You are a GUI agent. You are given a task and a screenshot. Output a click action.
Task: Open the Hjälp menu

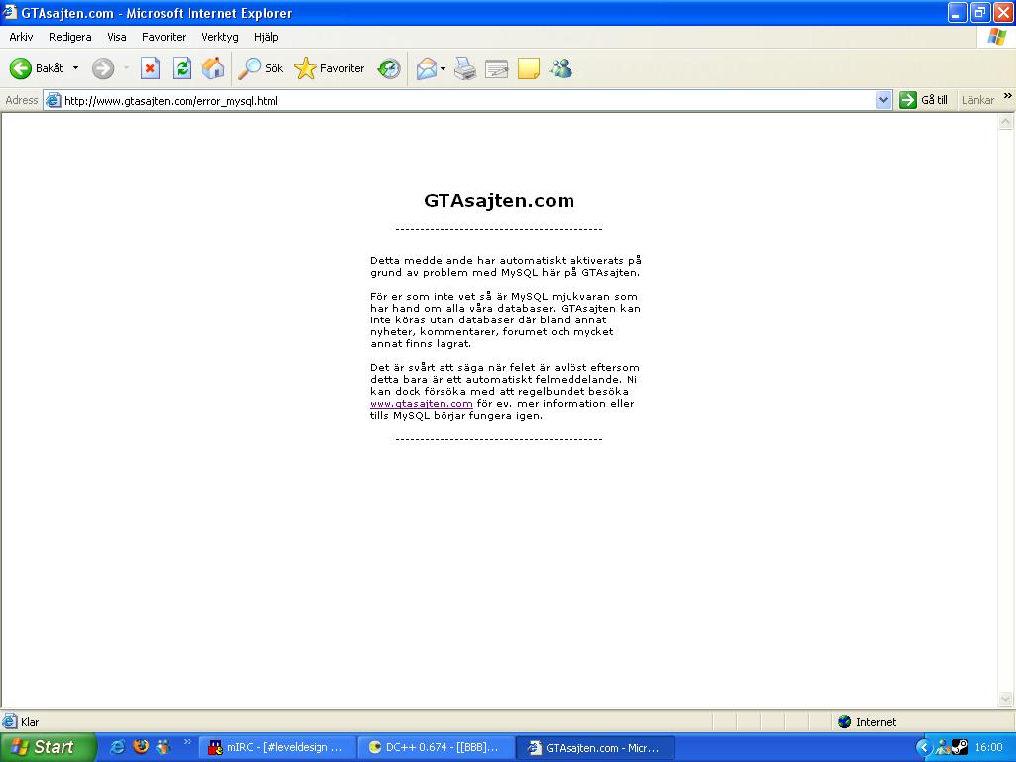coord(266,37)
